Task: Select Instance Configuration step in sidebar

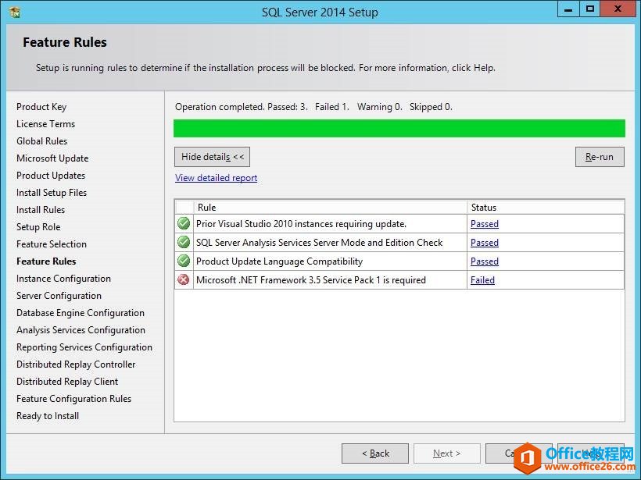Action: pos(63,279)
